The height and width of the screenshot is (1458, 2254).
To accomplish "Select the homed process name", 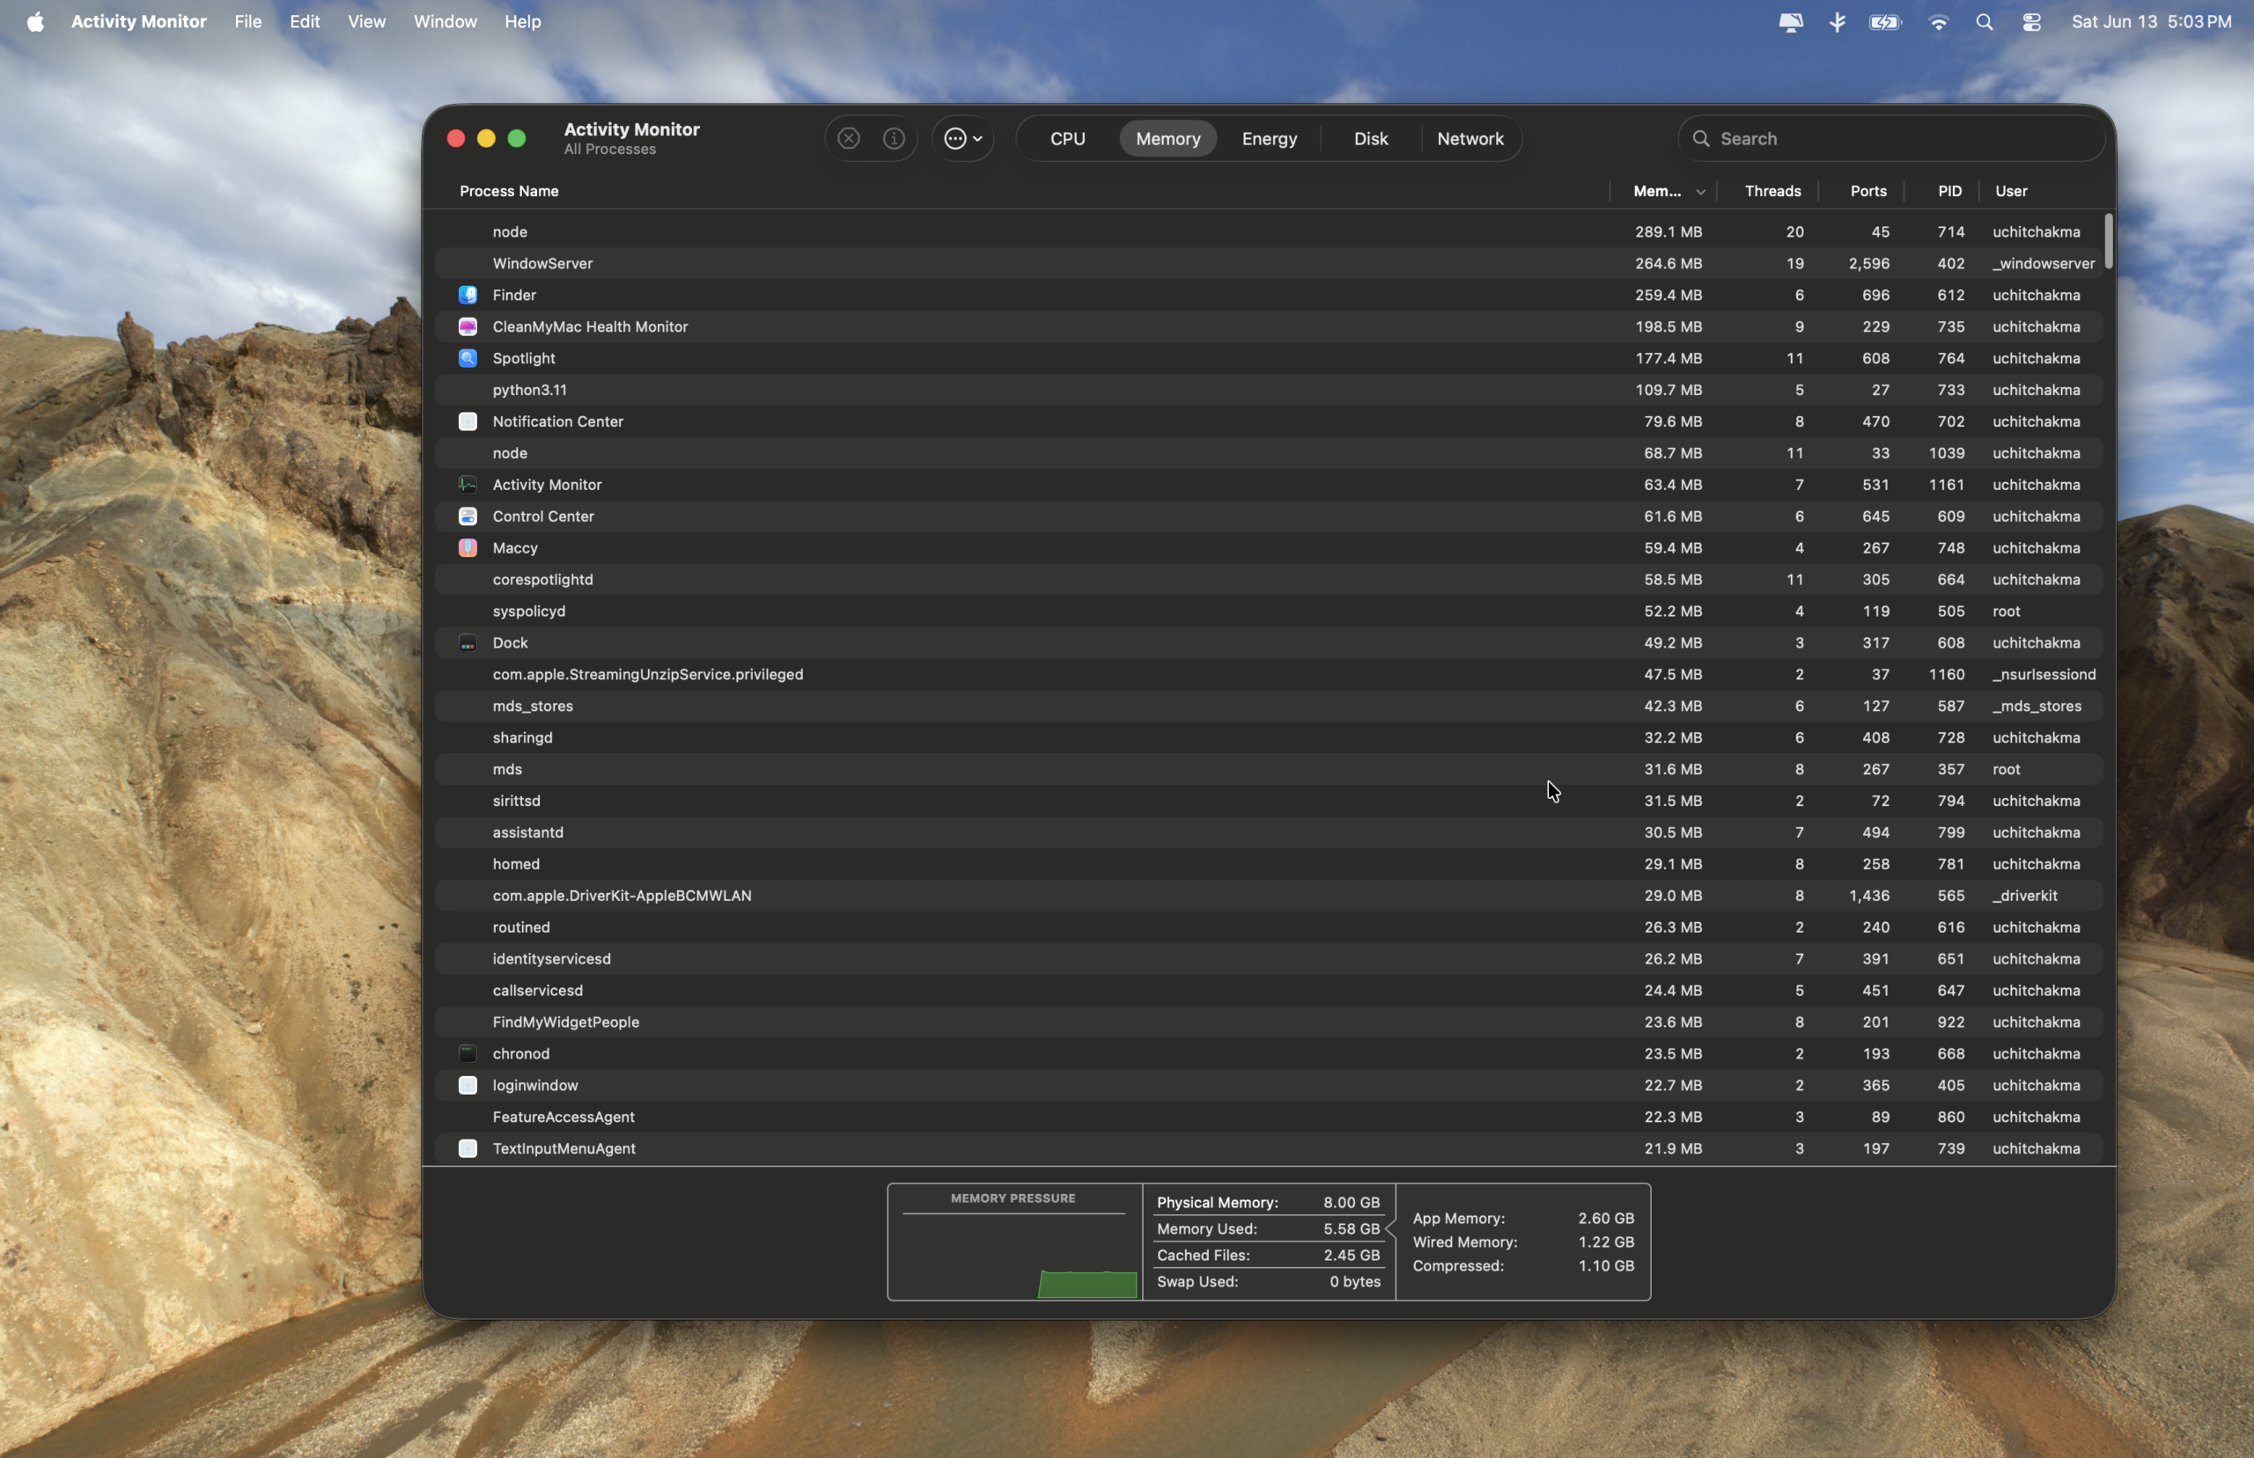I will 516,864.
